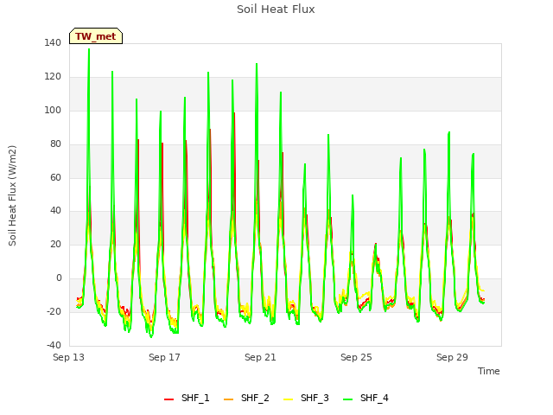
Task: Click the 60 y-axis tick label
Action: point(55,177)
